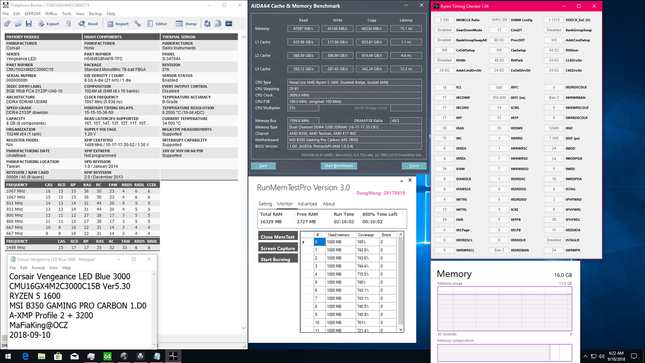Click the Thaiphoon Burner title bar app icon
Viewport: 645px width, 363px height.
[5, 5]
